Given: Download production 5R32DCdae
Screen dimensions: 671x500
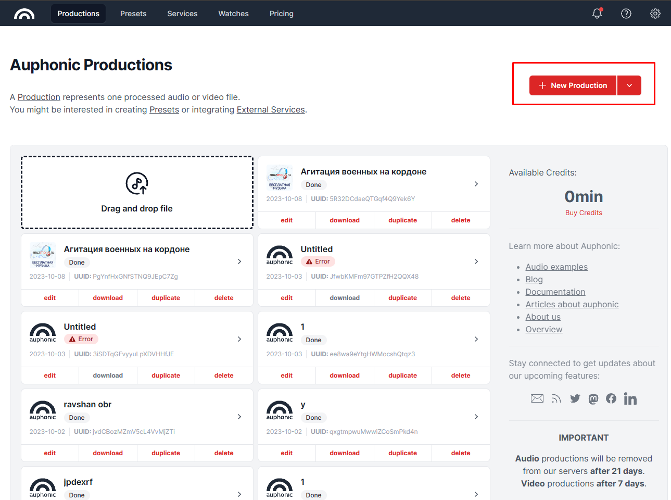Looking at the screenshot, I should [x=345, y=220].
